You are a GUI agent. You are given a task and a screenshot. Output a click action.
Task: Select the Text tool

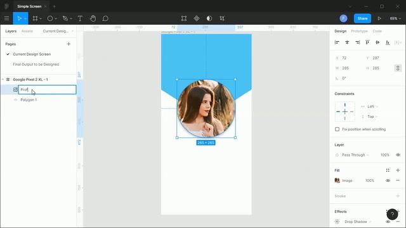[x=80, y=18]
